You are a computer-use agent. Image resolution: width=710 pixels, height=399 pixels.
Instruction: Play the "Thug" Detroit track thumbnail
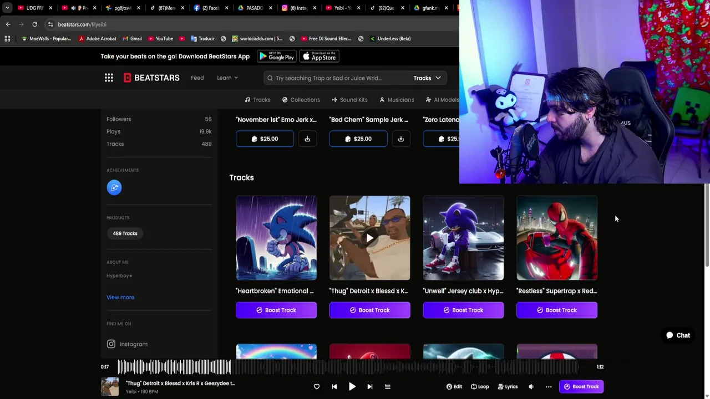[370, 238]
